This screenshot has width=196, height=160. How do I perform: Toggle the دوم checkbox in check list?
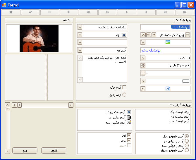pos(129,140)
